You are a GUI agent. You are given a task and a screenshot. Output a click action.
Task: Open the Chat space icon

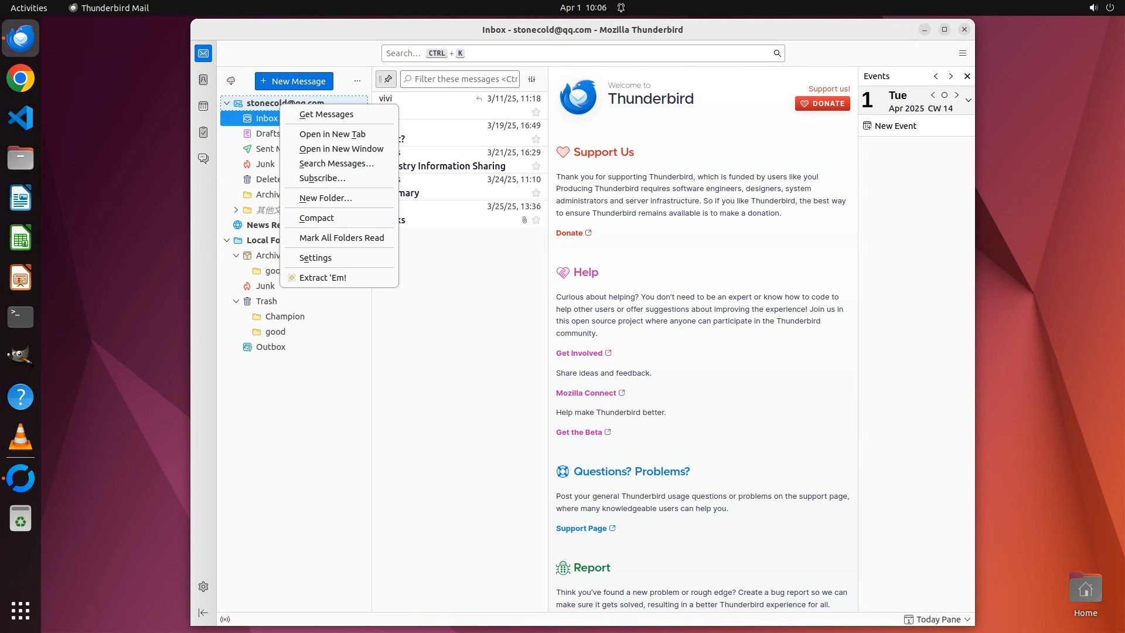coord(203,159)
